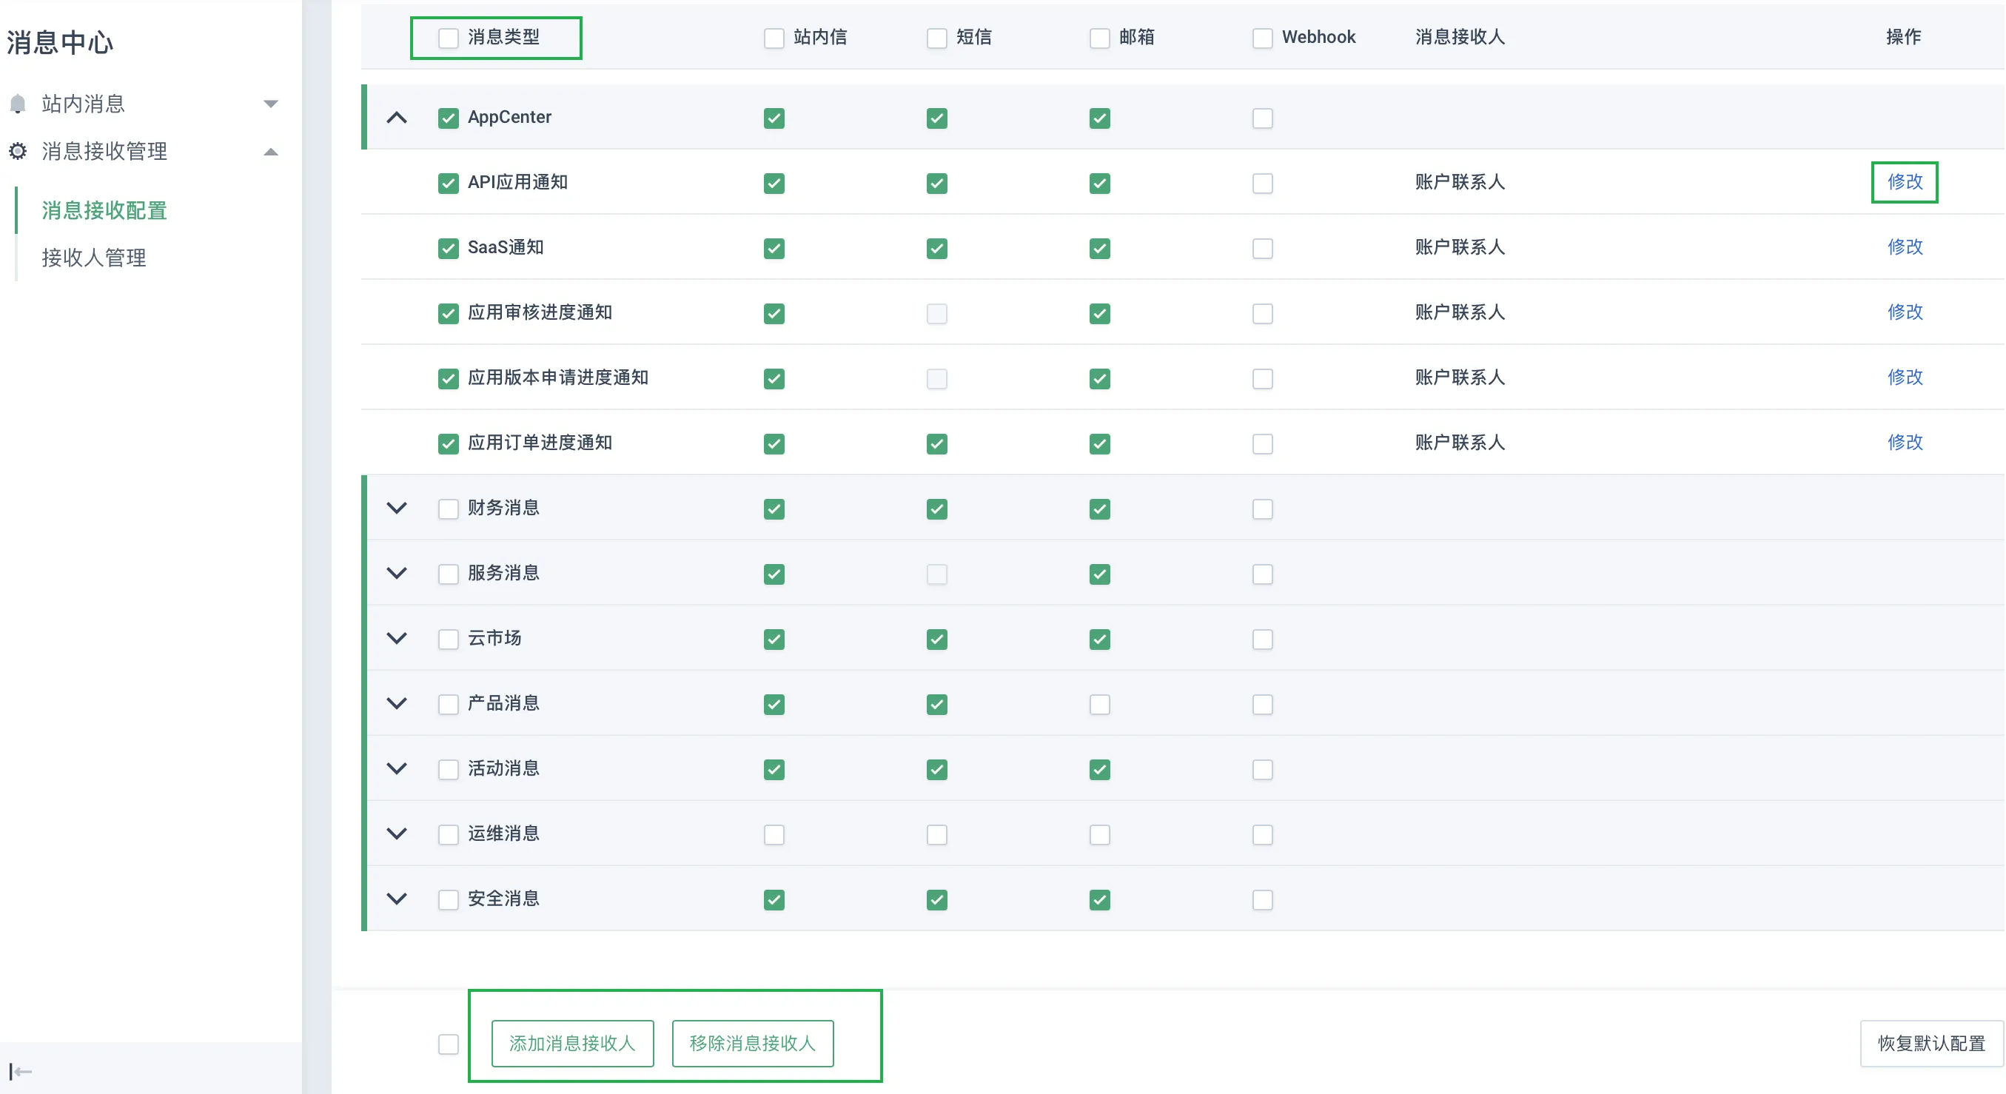Disable 短信 for SaaS通知
2006x1094 pixels.
click(937, 249)
